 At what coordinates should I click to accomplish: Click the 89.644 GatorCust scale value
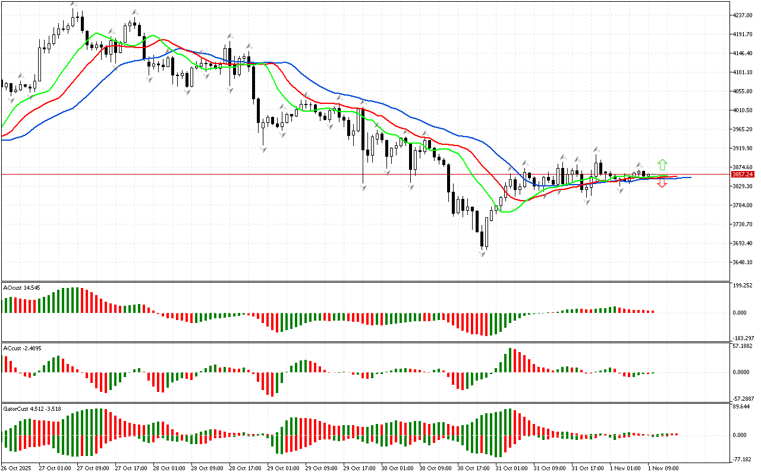point(743,407)
